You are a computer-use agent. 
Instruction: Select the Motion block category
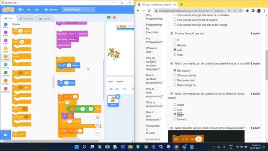pos(5,26)
